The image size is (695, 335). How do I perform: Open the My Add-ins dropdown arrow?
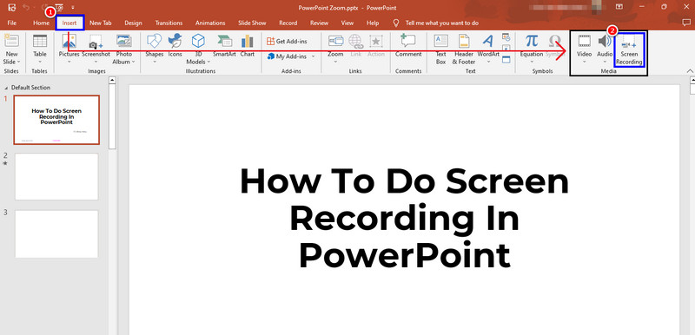click(x=313, y=56)
